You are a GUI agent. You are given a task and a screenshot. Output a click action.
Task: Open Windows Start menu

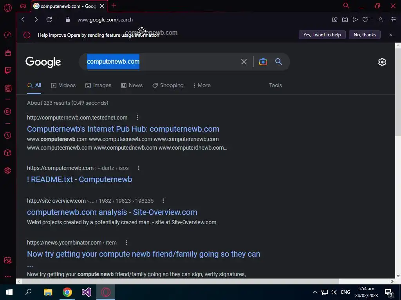(x=9, y=292)
